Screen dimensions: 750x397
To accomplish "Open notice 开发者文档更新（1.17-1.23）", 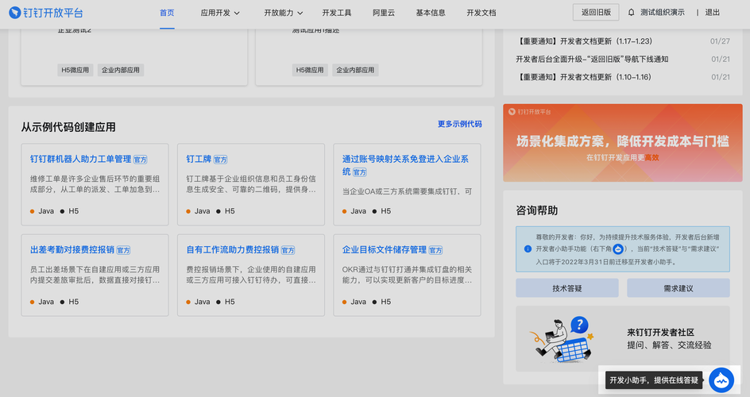I will pos(584,41).
